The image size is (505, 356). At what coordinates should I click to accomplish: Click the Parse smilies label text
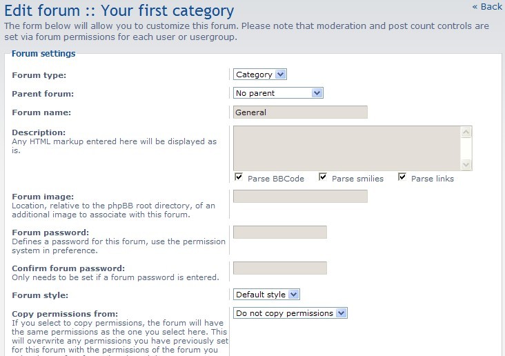pos(357,179)
